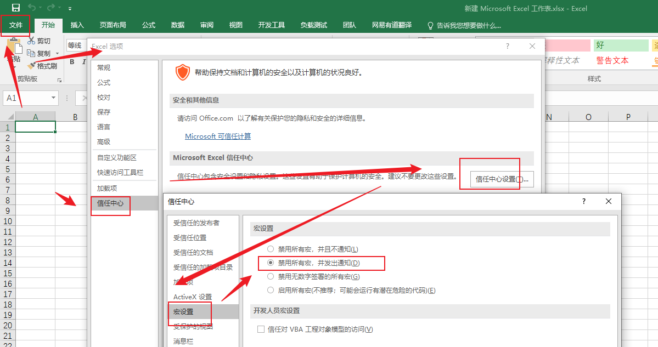Apply the 警告文本 cell style
The width and height of the screenshot is (658, 347).
pyautogui.click(x=612, y=60)
